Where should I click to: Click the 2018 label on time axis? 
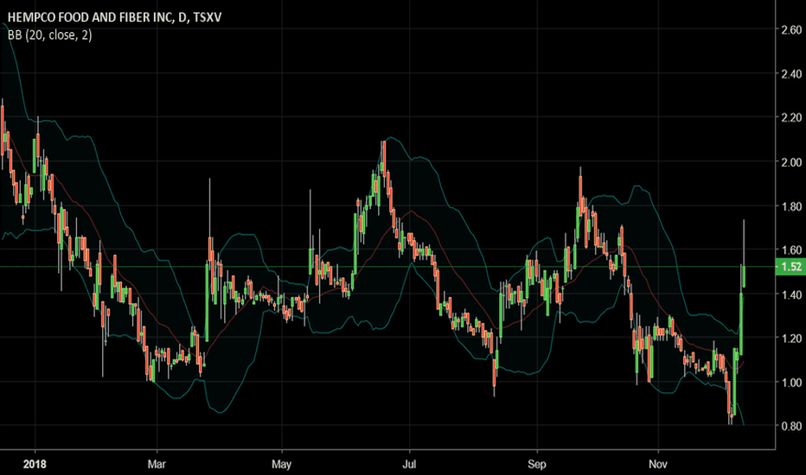click(35, 465)
